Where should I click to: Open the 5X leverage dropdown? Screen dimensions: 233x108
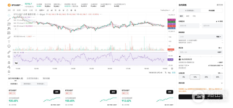tap(220, 48)
